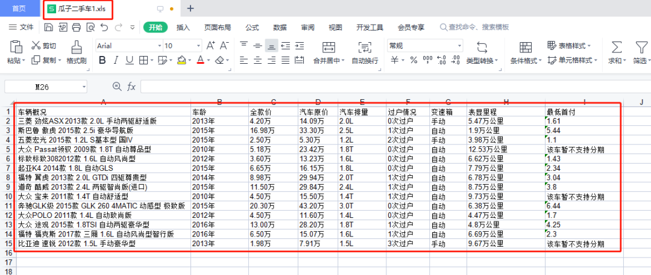The height and width of the screenshot is (275, 651).
Task: Click the Undo arrow
Action: tap(104, 27)
